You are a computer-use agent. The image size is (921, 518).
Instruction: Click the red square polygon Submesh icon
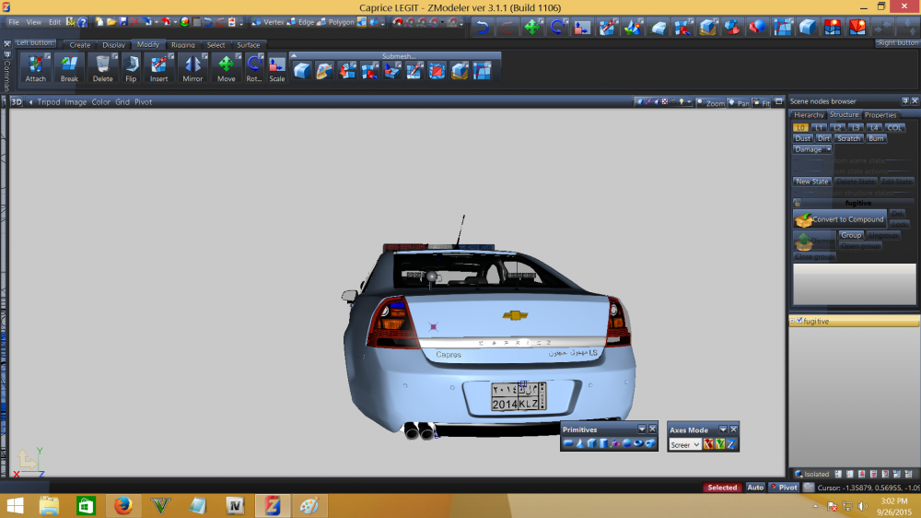[x=437, y=71]
